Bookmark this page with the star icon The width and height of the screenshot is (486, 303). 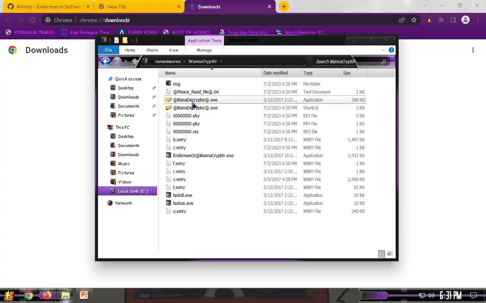[x=414, y=20]
